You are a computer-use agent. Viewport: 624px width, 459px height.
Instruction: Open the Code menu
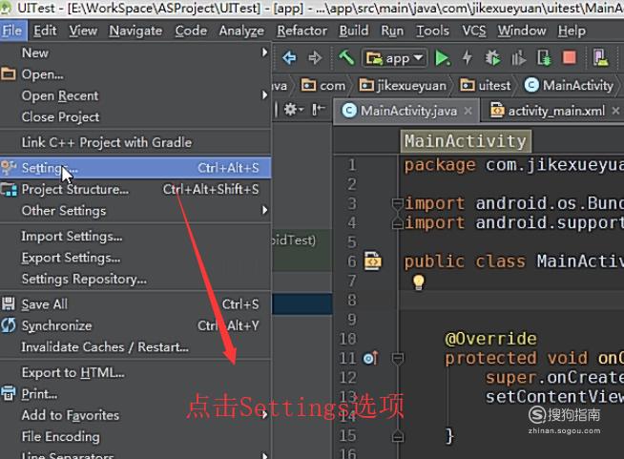click(x=191, y=31)
